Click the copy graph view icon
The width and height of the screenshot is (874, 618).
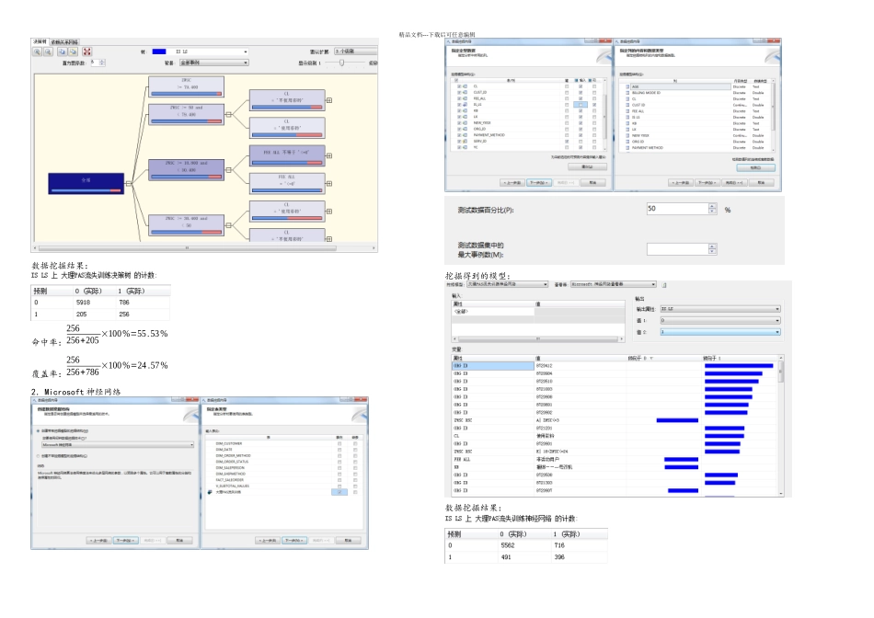coord(63,51)
